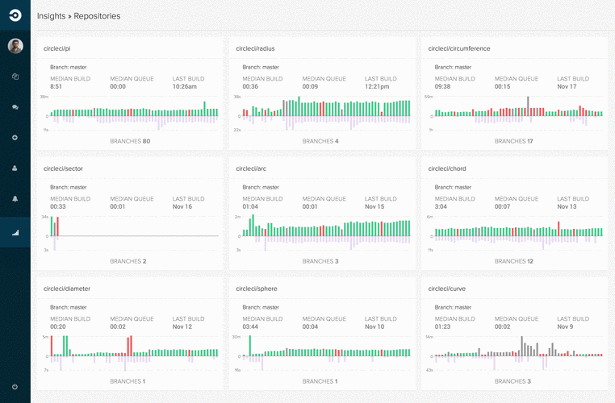
Task: Open the chat bubbles sidebar icon
Action: [15, 106]
